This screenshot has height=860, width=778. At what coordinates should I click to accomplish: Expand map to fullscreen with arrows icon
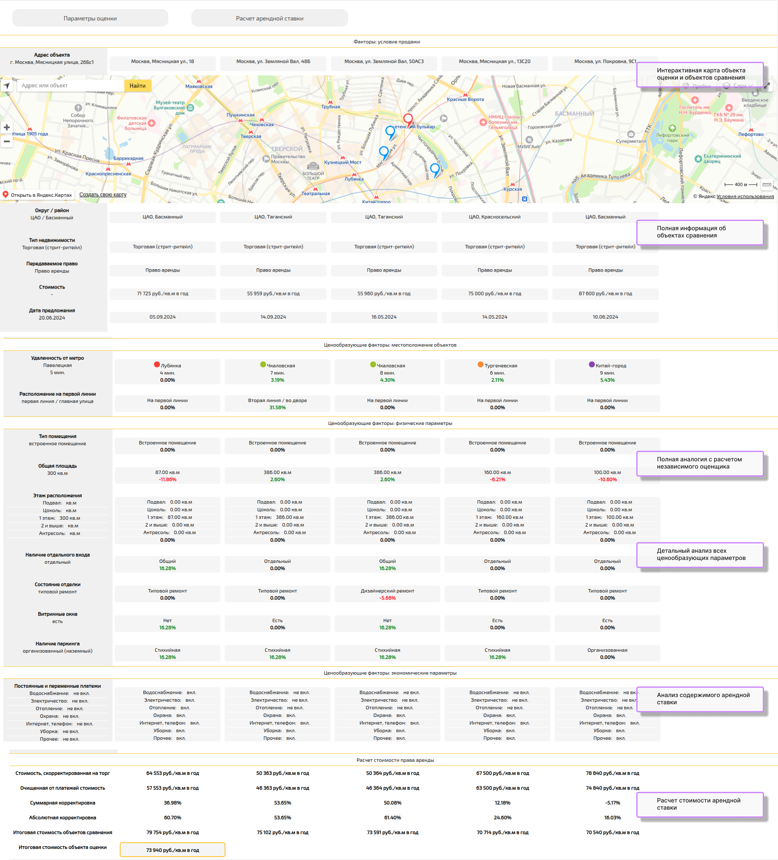coord(767,86)
